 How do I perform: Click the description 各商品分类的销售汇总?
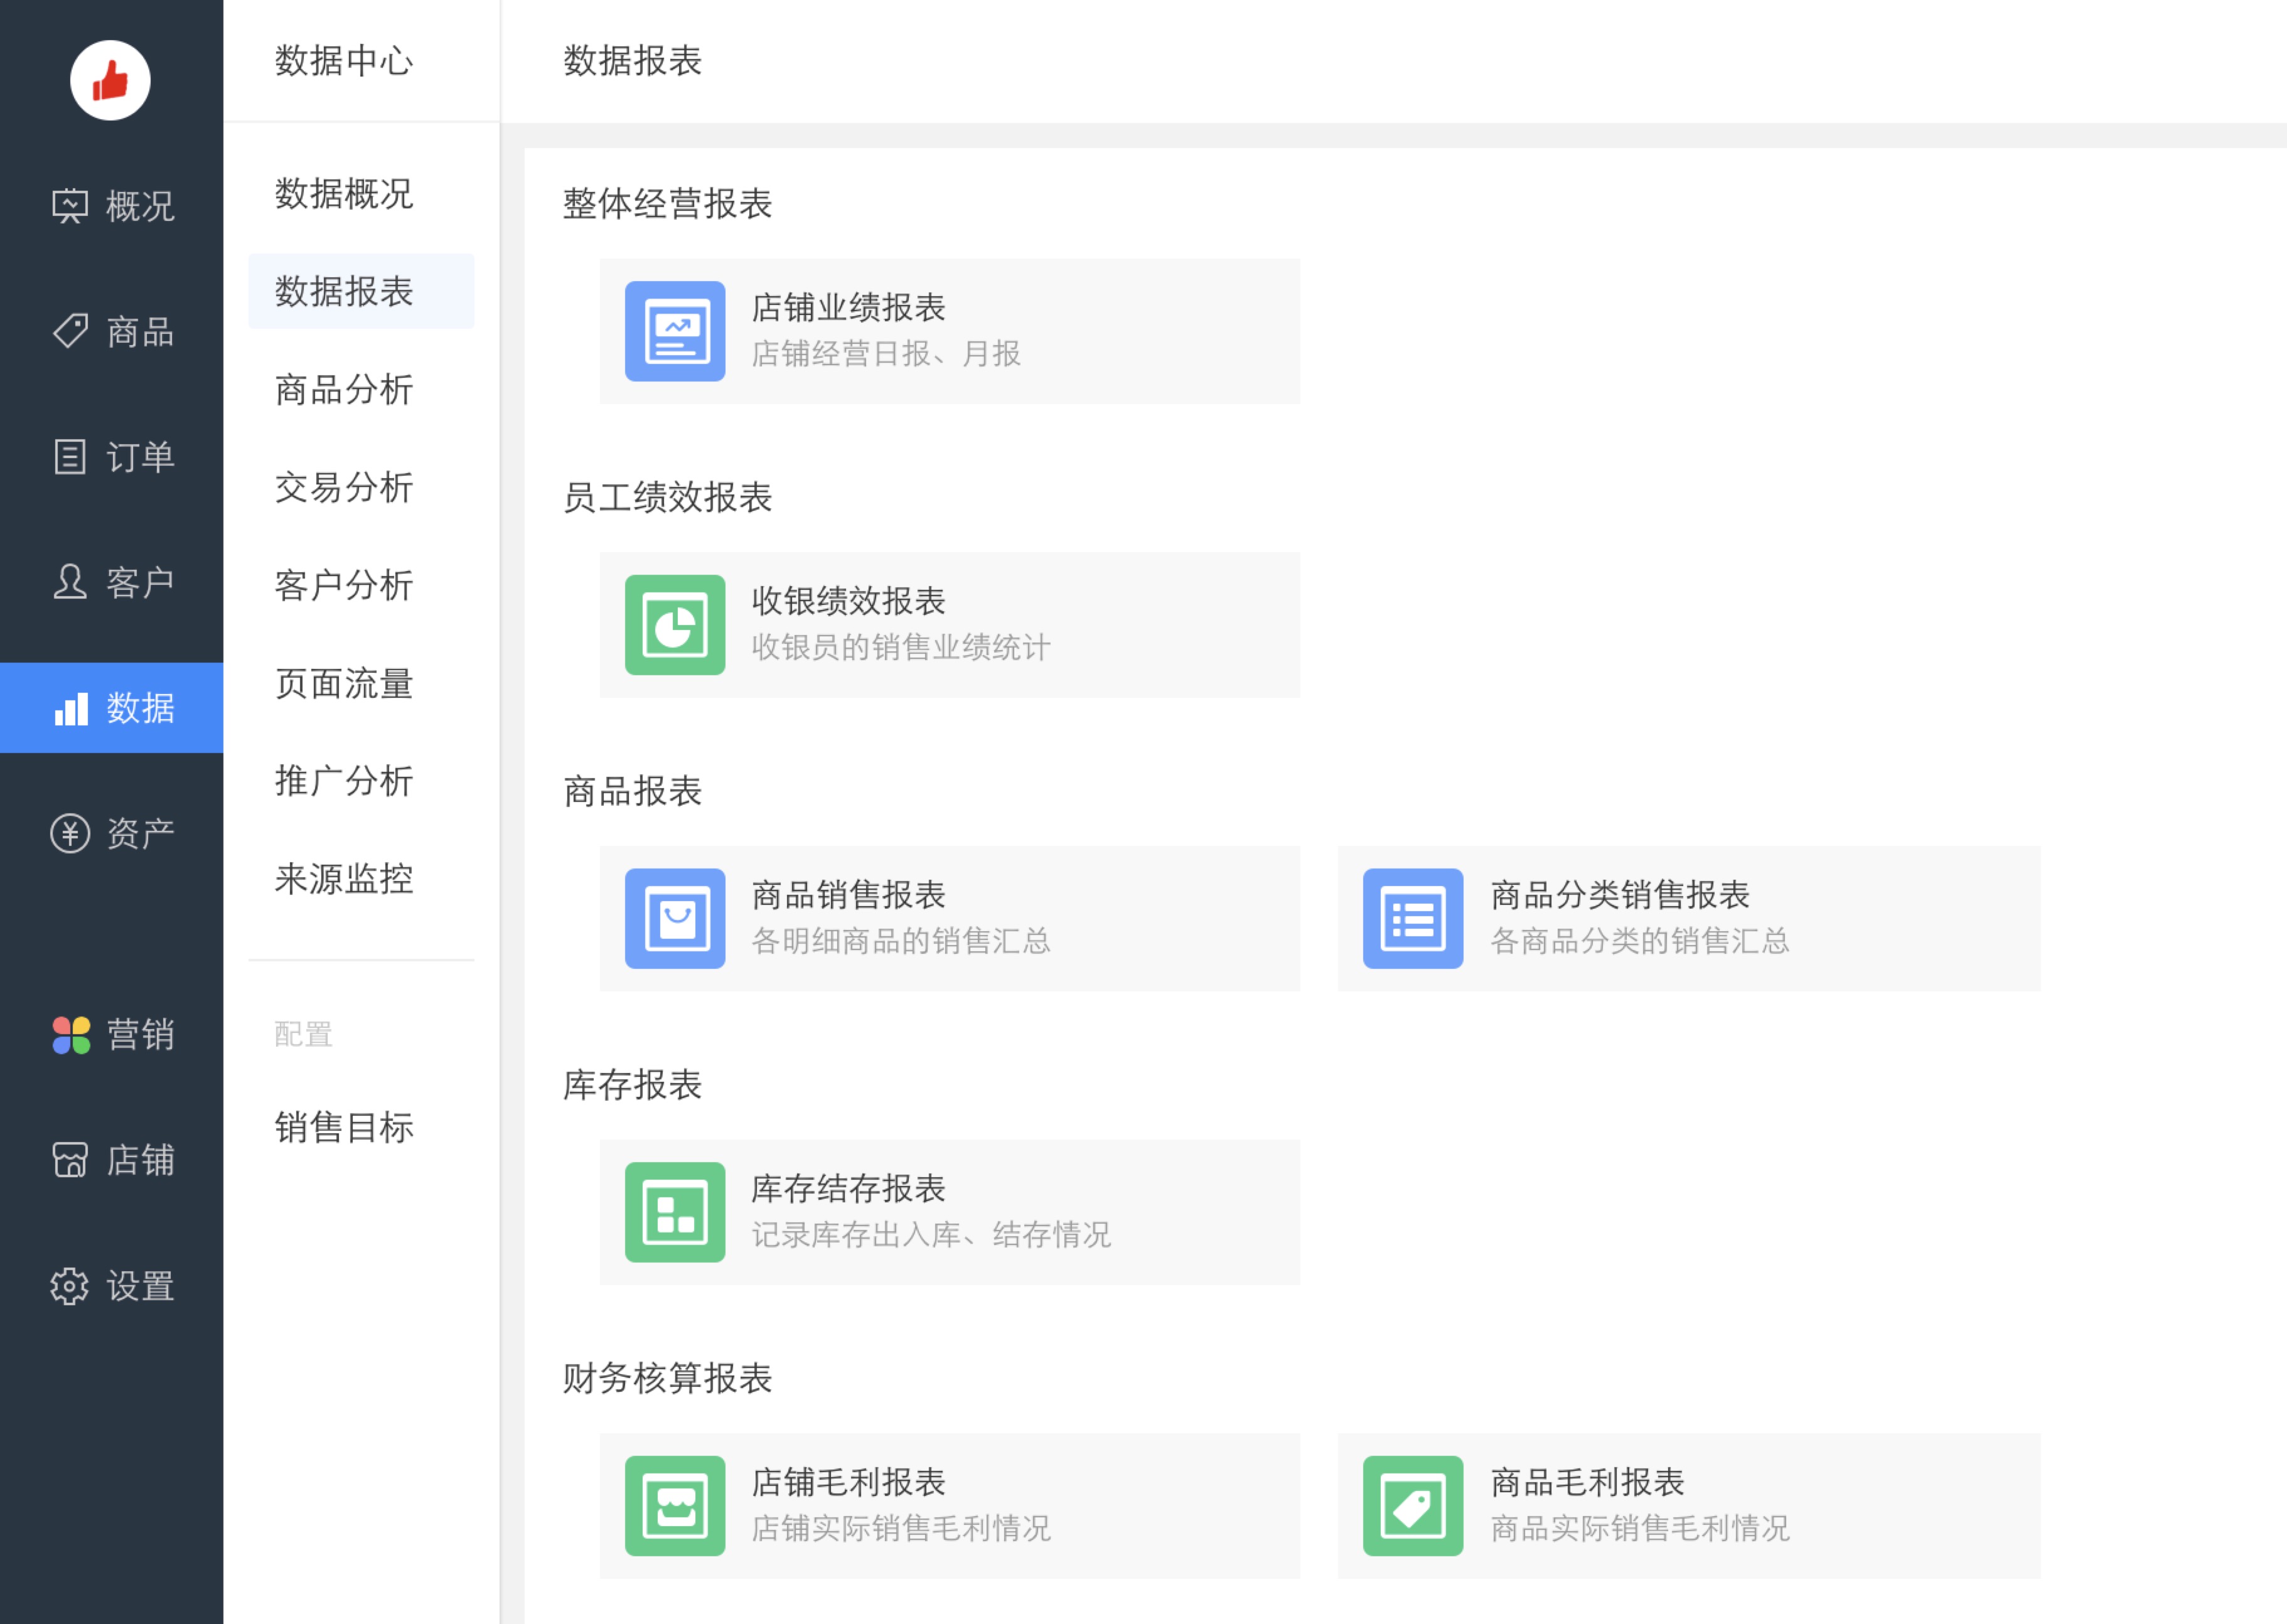[1640, 940]
